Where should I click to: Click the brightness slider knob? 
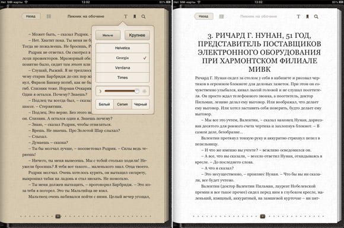[136, 91]
